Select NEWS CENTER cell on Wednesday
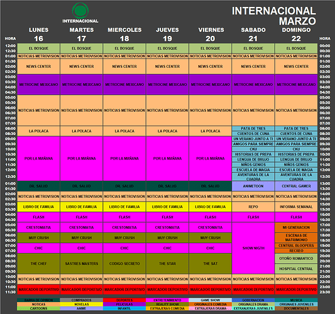The height and width of the screenshot is (314, 335). point(124,67)
